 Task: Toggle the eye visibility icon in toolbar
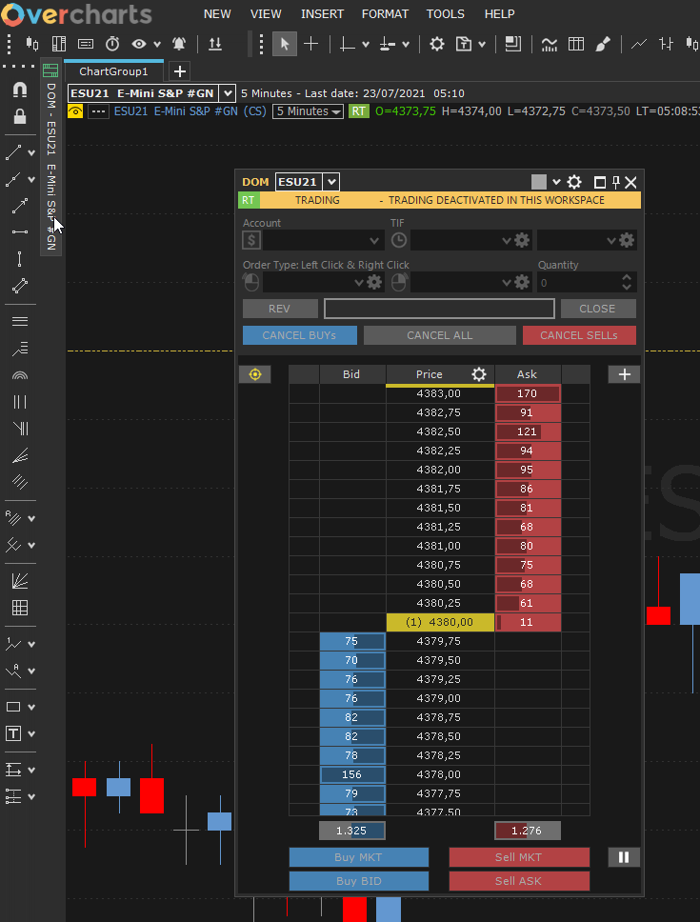pyautogui.click(x=139, y=44)
